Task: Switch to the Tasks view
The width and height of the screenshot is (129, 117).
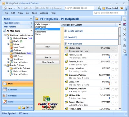Action: click(x=18, y=102)
